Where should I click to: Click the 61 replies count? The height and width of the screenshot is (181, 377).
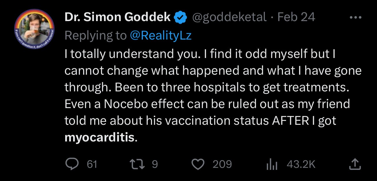pos(92,164)
